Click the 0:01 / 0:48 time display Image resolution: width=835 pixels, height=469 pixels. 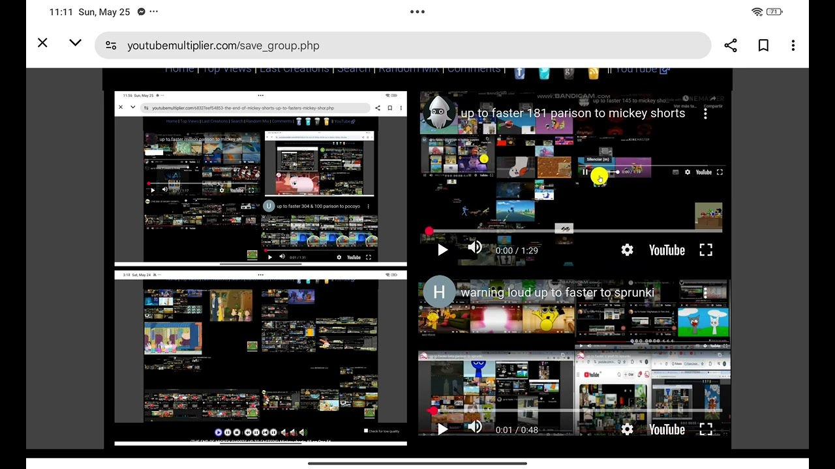pyautogui.click(x=517, y=430)
